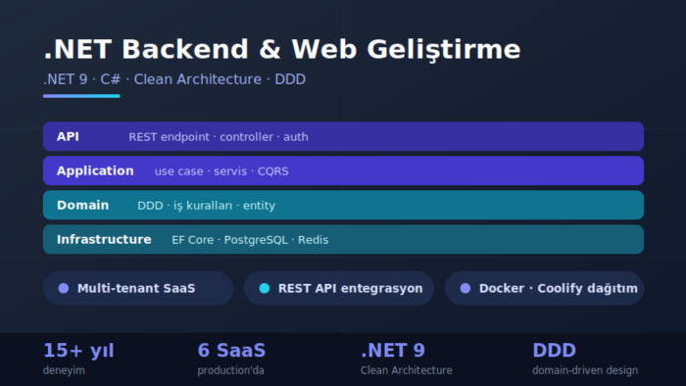The height and width of the screenshot is (386, 686).
Task: Click the text "DDD · iş kuralları · entity"
Action: 206,206
